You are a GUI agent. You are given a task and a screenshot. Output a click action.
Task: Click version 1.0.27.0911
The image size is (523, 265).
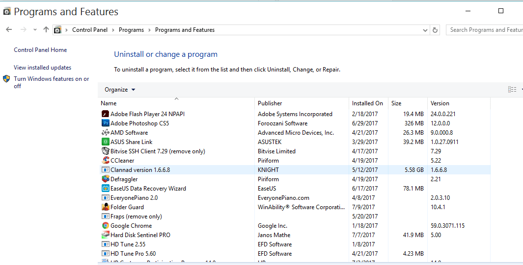click(x=444, y=142)
